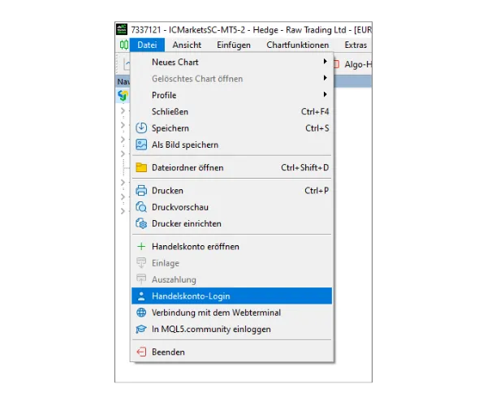Click the Algo toolbar button
487x406 pixels.
(357, 63)
